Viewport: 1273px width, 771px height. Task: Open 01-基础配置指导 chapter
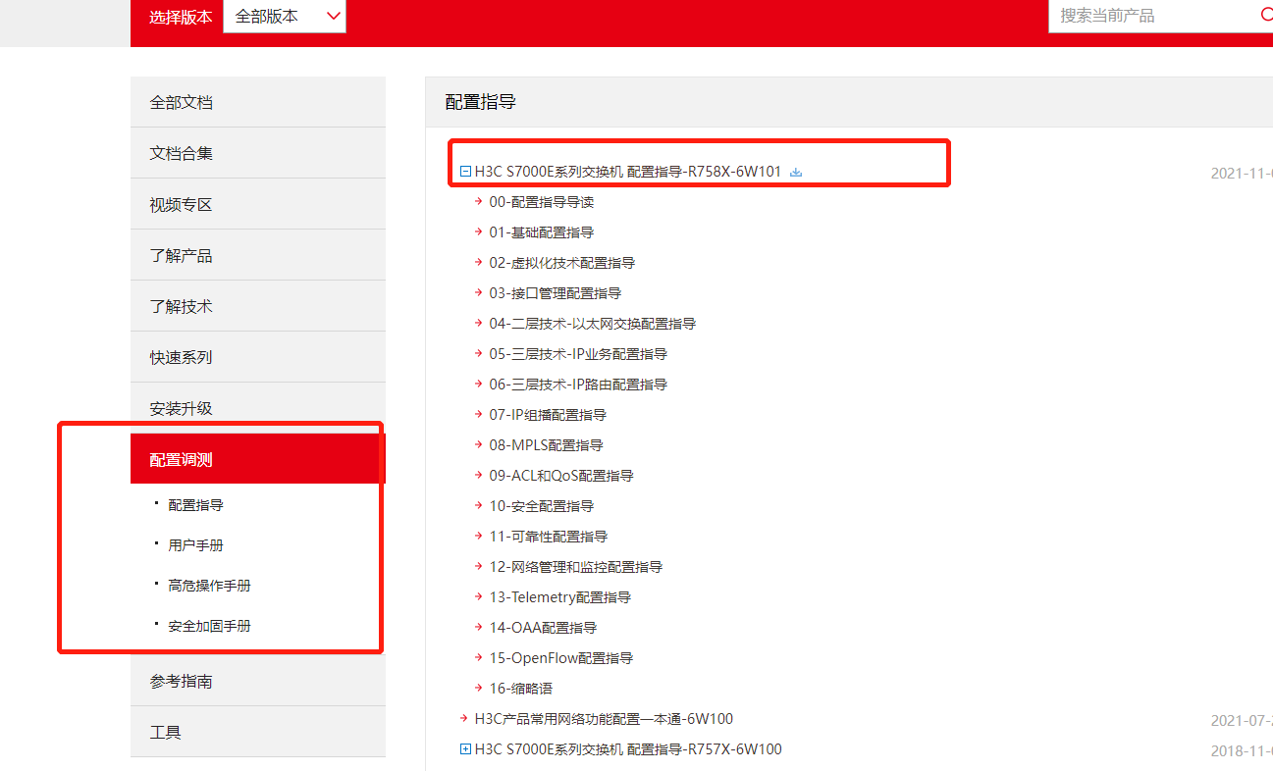tap(542, 232)
